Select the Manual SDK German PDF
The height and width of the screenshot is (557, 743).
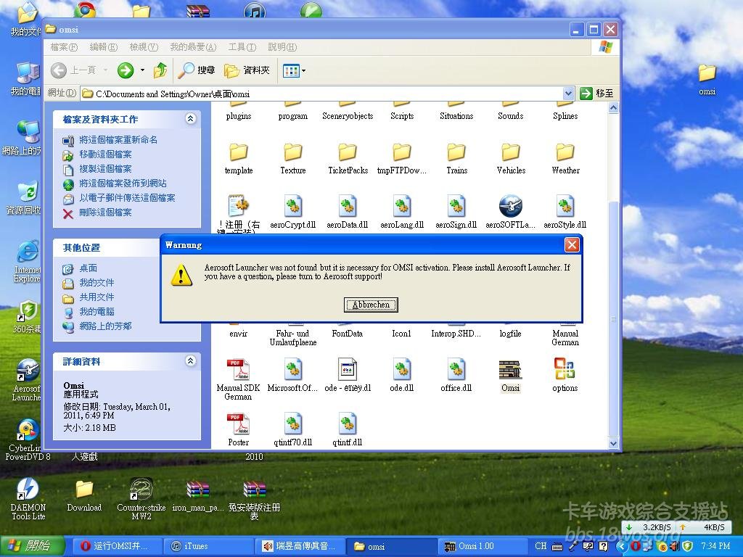pyautogui.click(x=238, y=371)
